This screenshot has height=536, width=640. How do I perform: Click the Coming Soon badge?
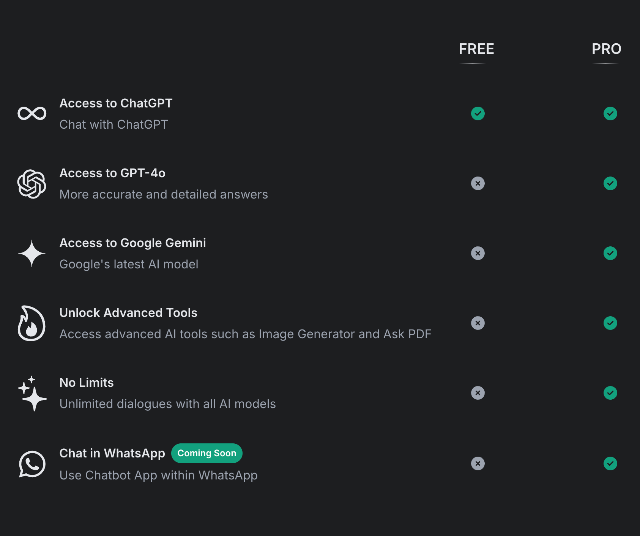click(207, 453)
